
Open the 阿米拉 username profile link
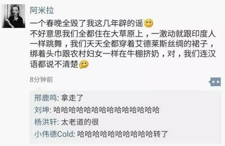[x=42, y=10]
